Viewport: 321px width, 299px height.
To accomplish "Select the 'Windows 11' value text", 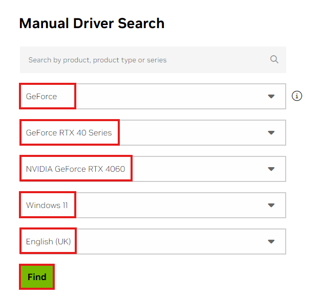I will [47, 205].
